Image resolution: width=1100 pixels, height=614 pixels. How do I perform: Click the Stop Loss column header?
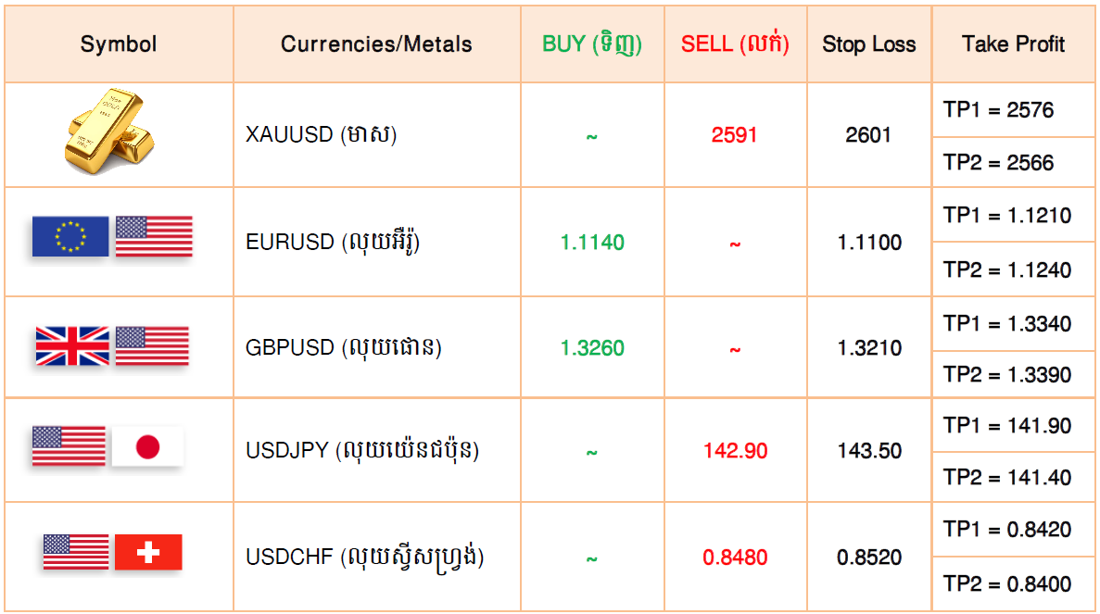[x=869, y=44]
